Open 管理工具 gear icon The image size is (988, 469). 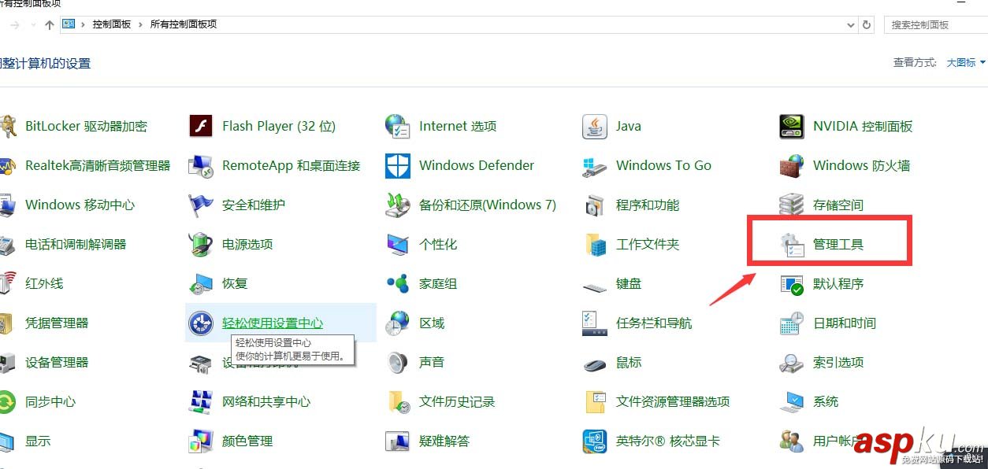[x=792, y=244]
